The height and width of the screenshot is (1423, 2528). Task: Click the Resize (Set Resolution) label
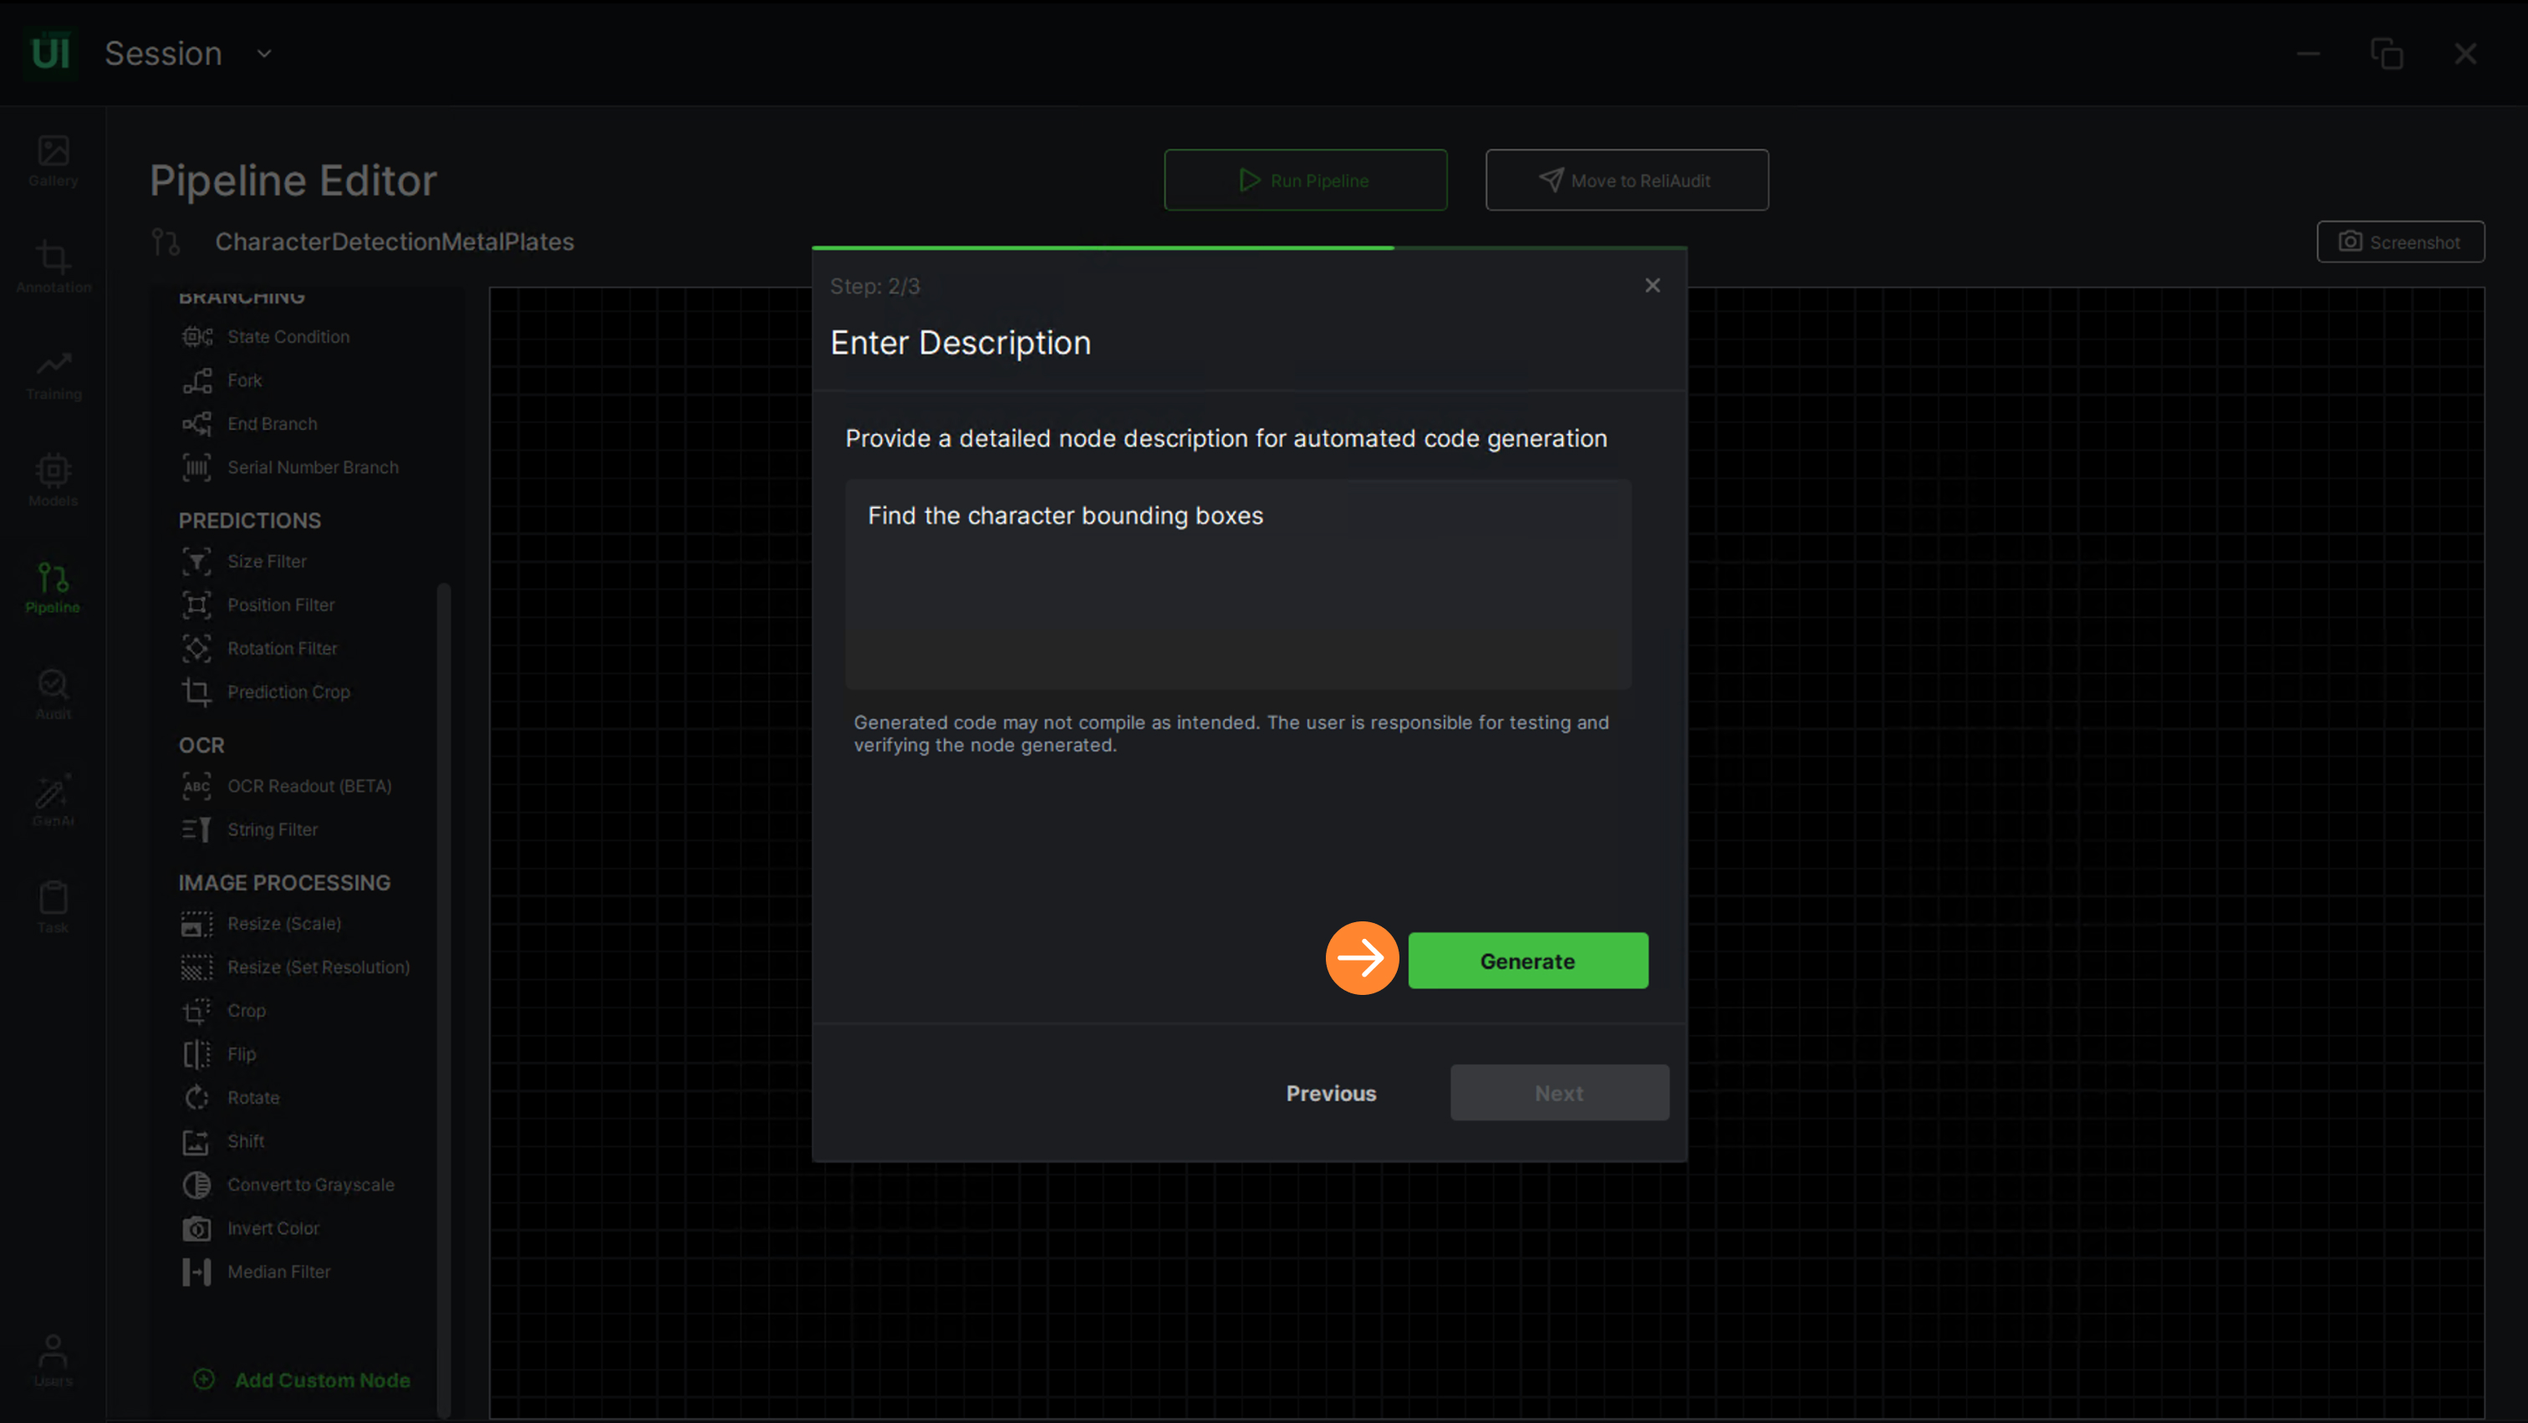[319, 967]
